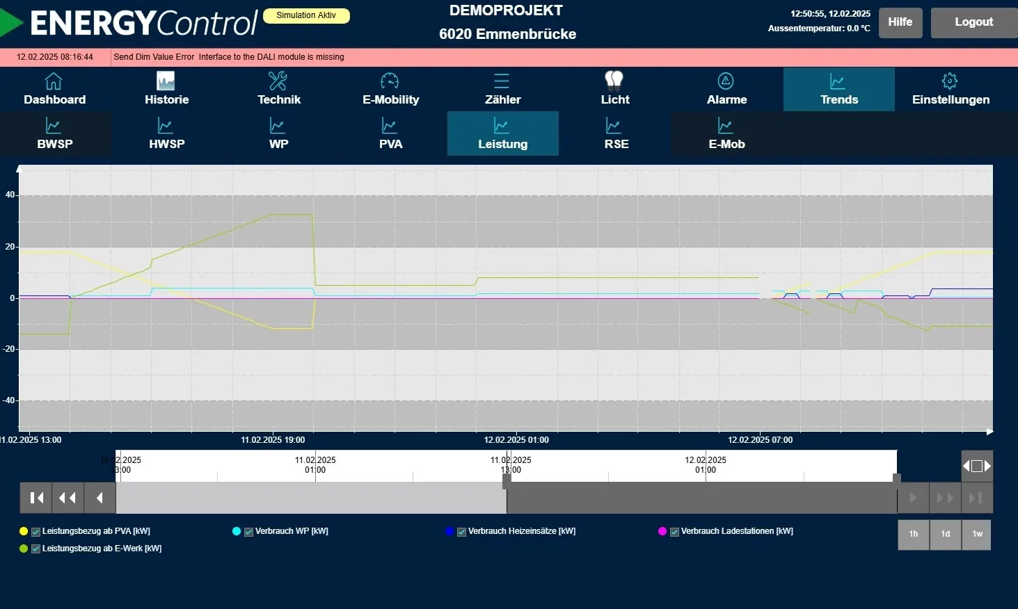Select the E-Mob trend icon
1018x609 pixels.
point(726,126)
